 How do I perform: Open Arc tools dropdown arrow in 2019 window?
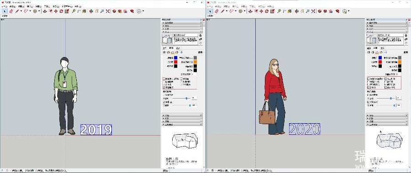tap(30, 11)
